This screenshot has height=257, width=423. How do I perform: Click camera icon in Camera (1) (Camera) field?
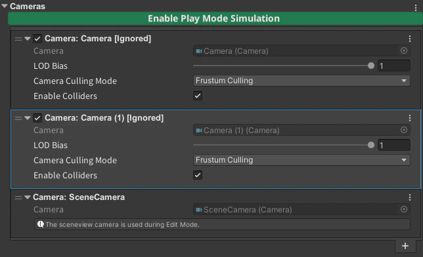pos(199,130)
